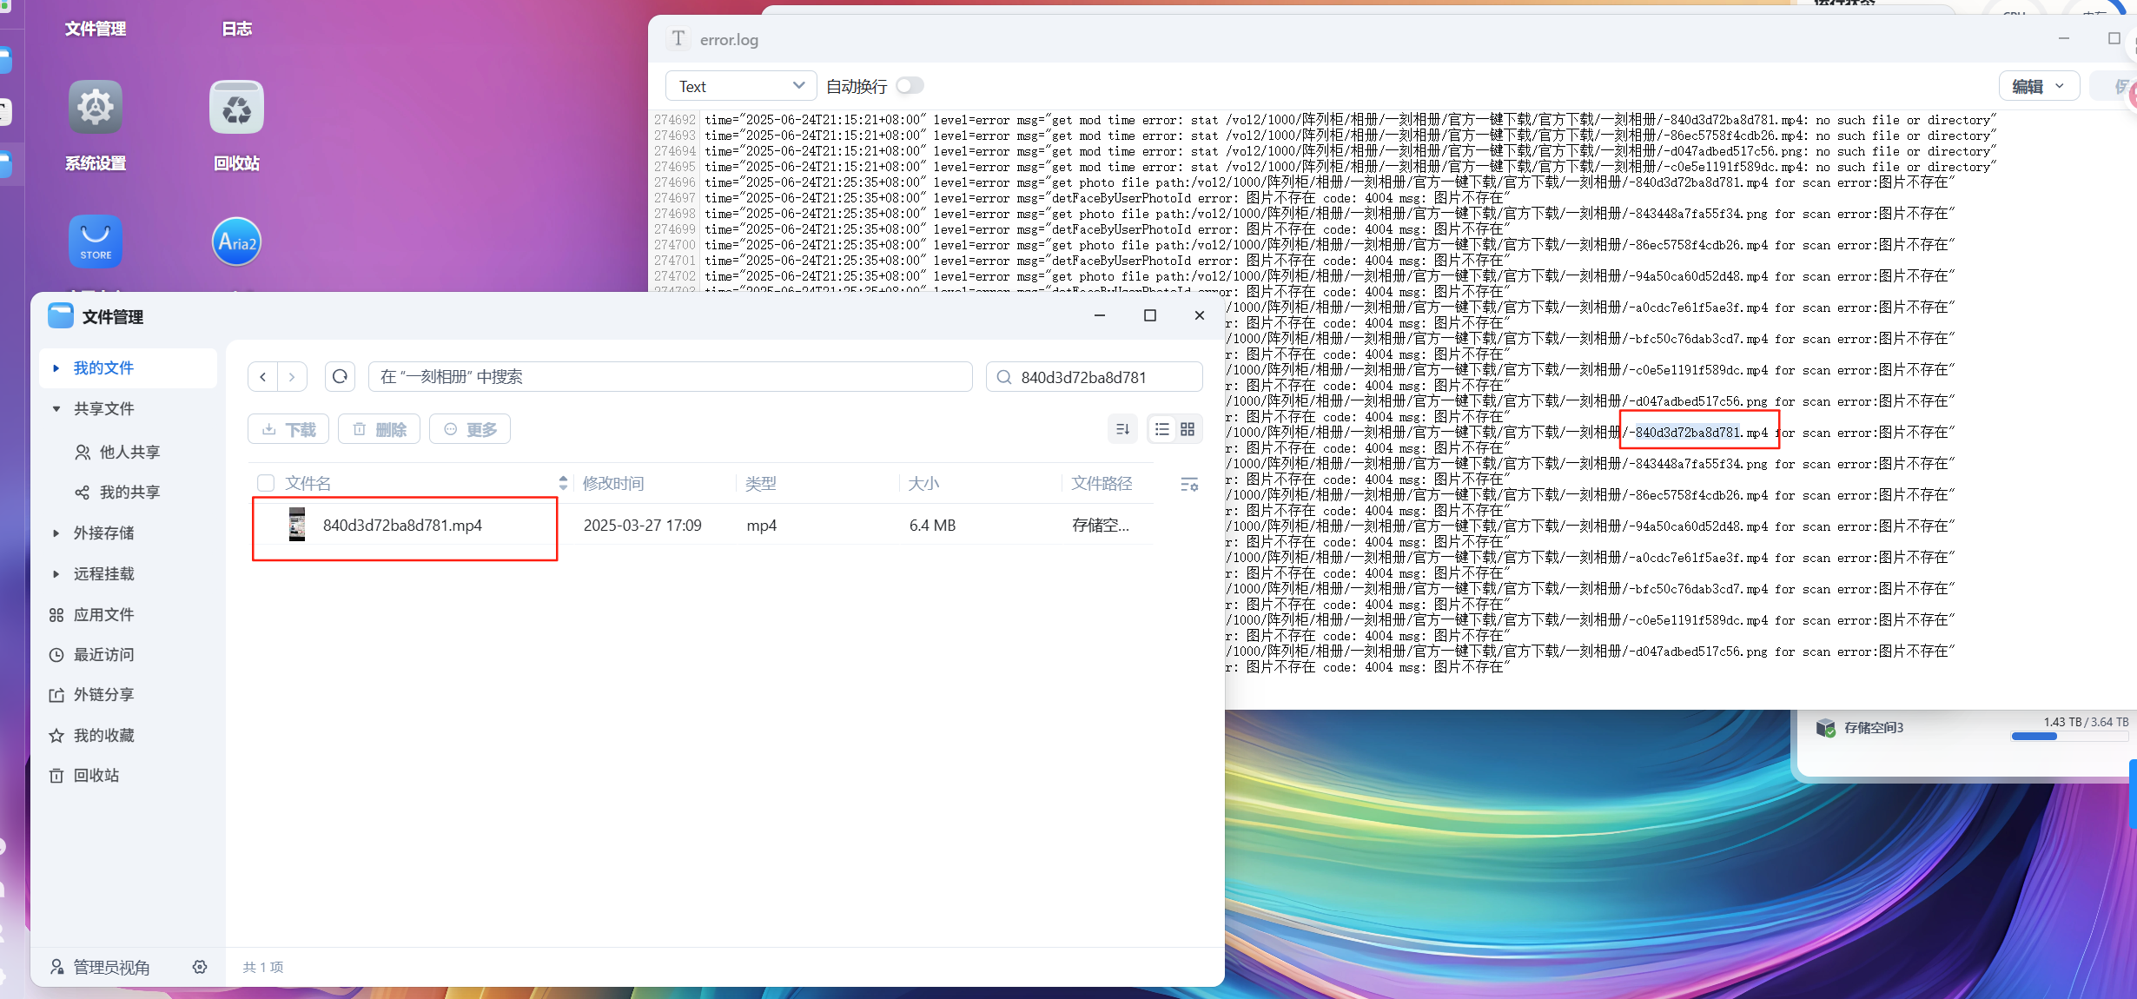Click the 文件管理 desktop label
2137x999 pixels.
[x=96, y=29]
